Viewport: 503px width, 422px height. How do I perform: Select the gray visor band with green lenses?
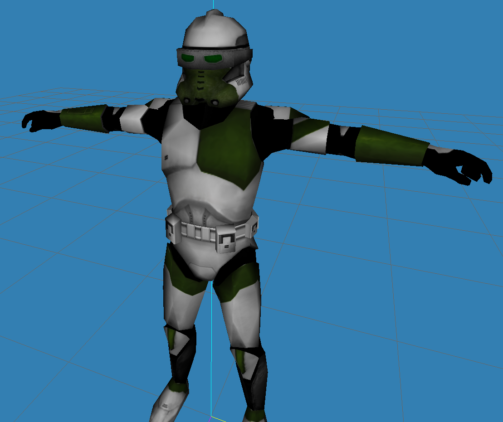coord(214,58)
